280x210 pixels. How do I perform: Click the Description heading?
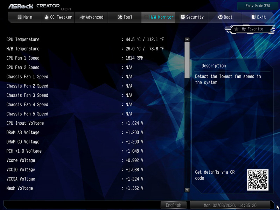tap(213, 66)
